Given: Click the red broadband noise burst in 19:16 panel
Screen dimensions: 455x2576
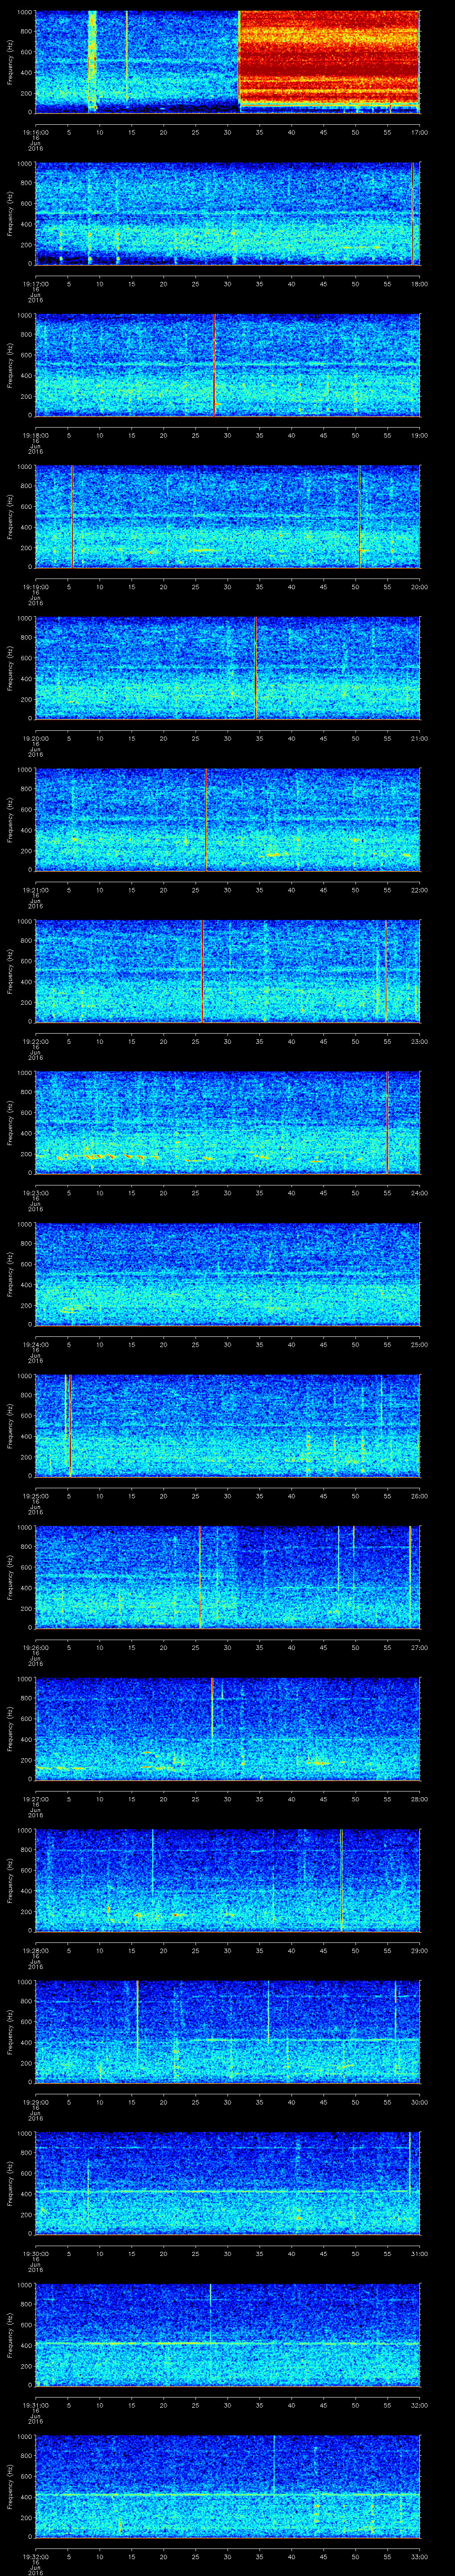Looking at the screenshot, I should tap(328, 58).
